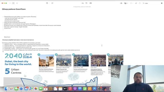Switch Notes to gallery view
This screenshot has width=164, height=92.
[x=13, y=3]
